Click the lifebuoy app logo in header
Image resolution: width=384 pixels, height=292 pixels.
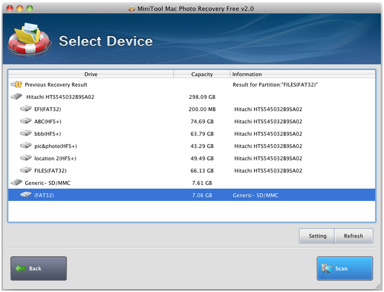[x=29, y=39]
